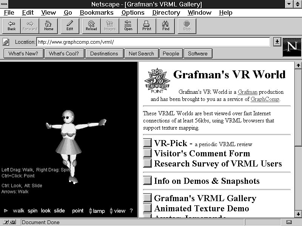
Task: Click the Visitor's Comment Form bullet button
Action: [x=147, y=153]
